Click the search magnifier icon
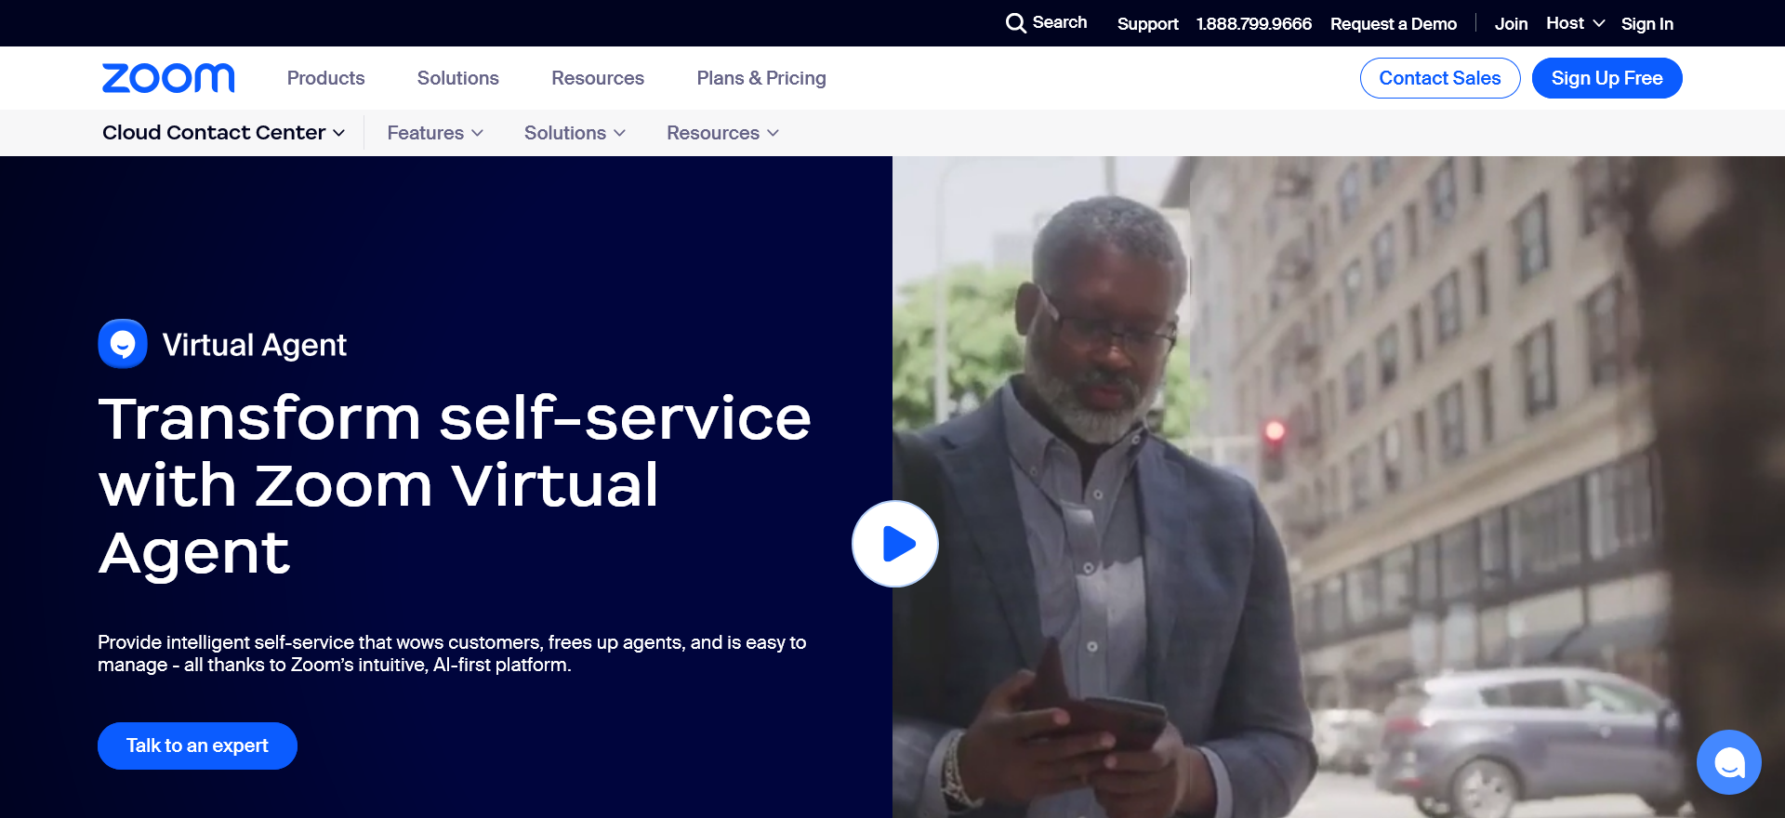Viewport: 1785px width, 818px height. coord(1016,23)
